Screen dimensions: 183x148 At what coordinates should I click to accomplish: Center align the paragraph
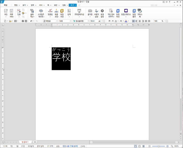click(x=140, y=21)
